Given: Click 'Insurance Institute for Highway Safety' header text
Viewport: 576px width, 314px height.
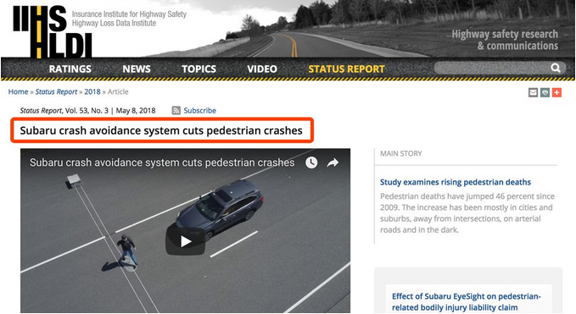Looking at the screenshot, I should point(129,14).
